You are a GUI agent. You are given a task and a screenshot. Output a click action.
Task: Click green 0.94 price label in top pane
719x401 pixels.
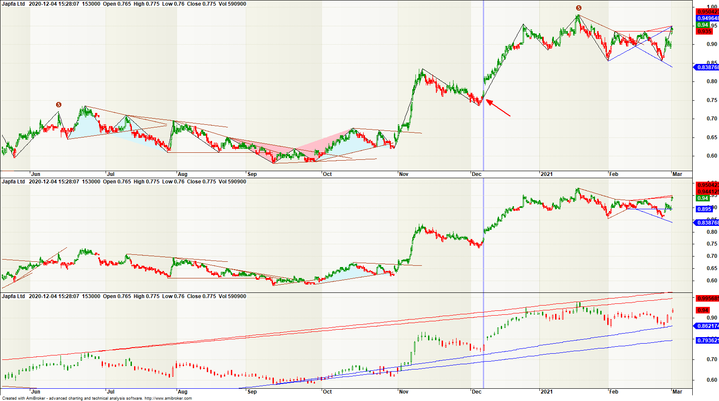703,25
